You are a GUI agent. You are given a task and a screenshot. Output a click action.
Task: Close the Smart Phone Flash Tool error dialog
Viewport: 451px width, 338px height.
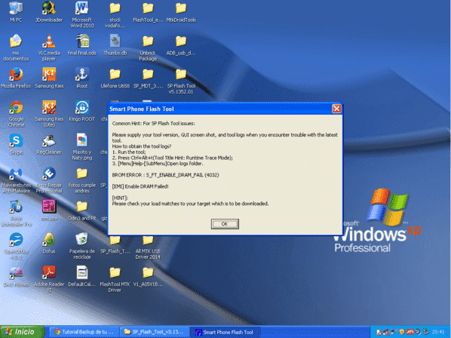pos(336,109)
